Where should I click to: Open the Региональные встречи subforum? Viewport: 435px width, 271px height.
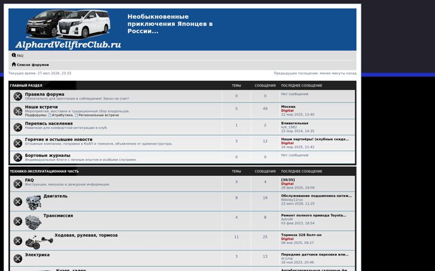98,115
